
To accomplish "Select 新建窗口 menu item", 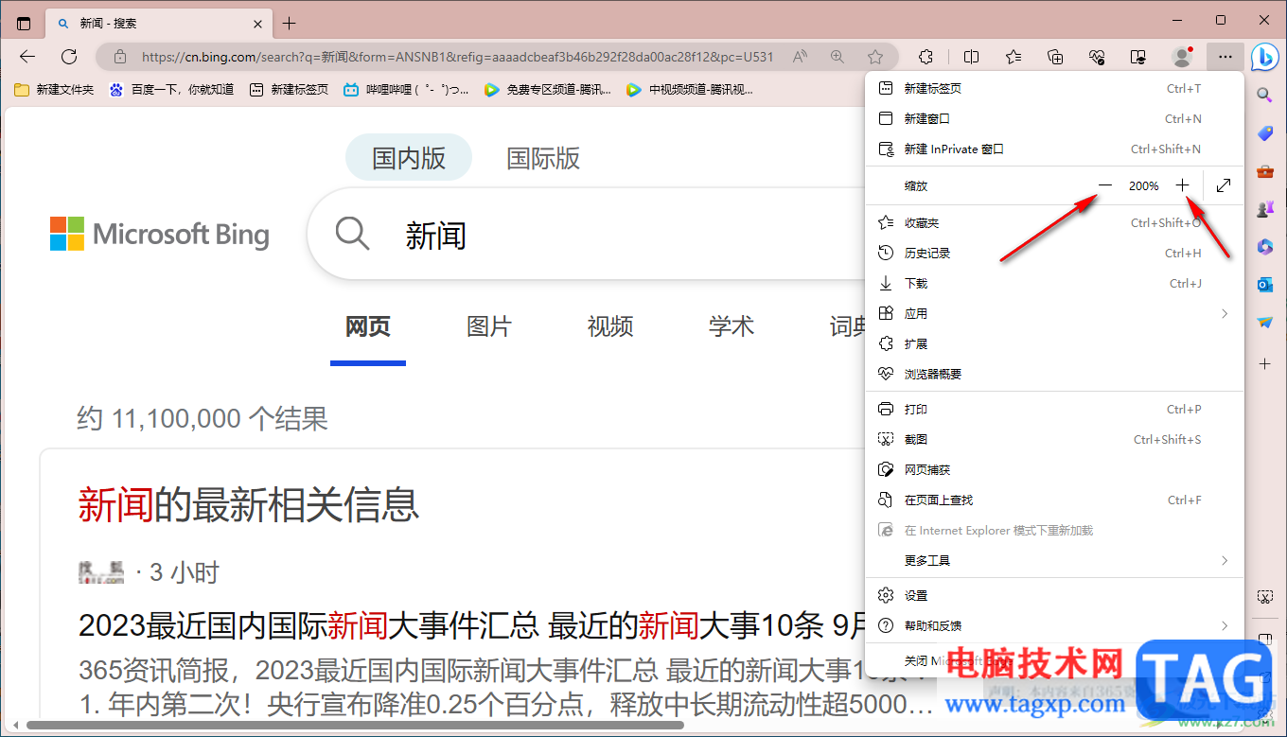I will point(1054,119).
